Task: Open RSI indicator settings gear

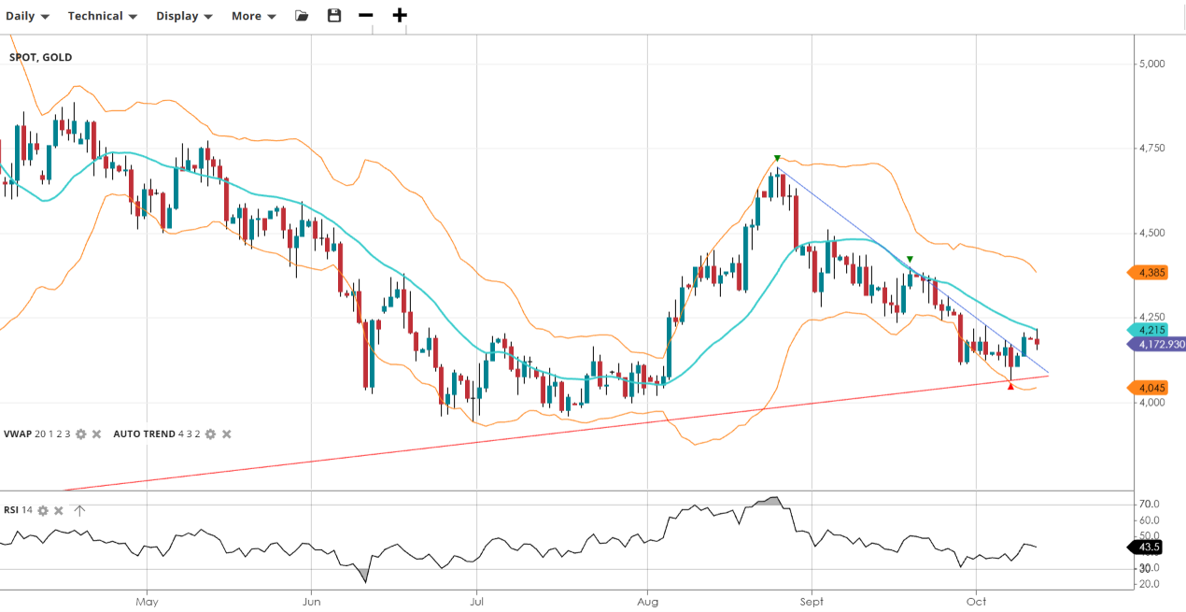Action: pos(43,511)
